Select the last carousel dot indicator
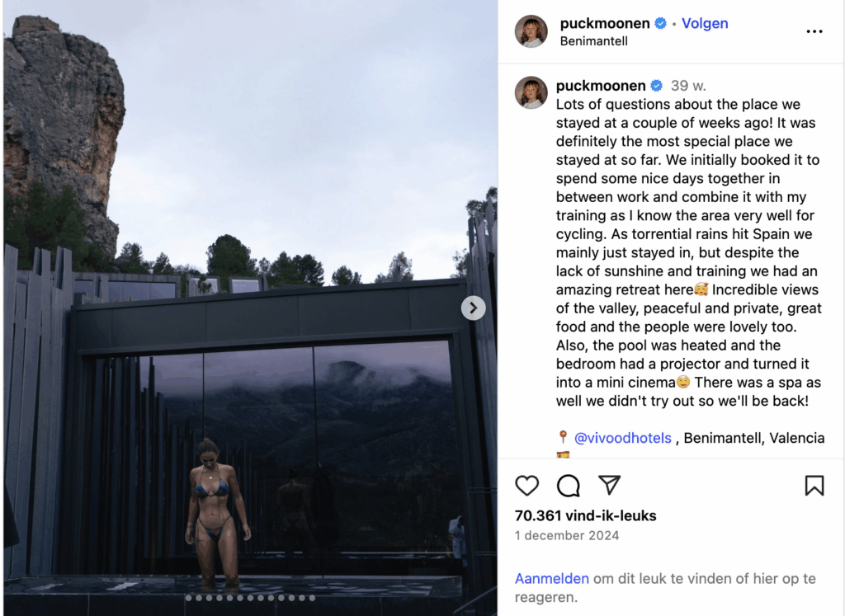This screenshot has height=616, width=845. [x=312, y=598]
